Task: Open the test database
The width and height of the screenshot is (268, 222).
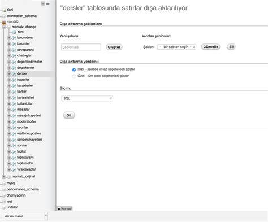Action: (x=9, y=202)
